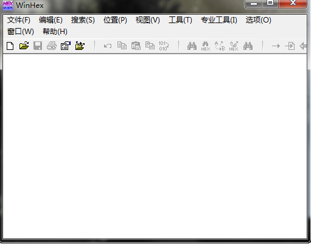The height and width of the screenshot is (244, 311).
Task: Open the Properties icon in toolbar
Action: (x=66, y=46)
